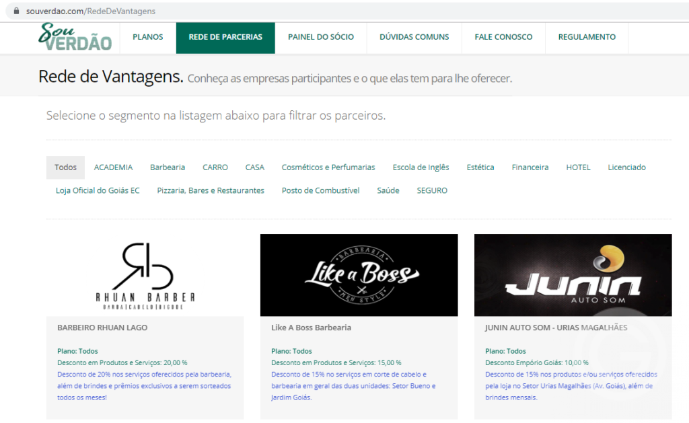Click JUNIN AUTO SOM - URIAS MAGALHÃES title
The width and height of the screenshot is (689, 423).
click(556, 328)
